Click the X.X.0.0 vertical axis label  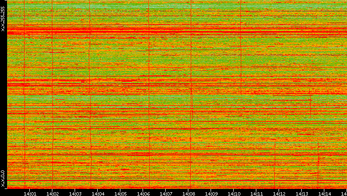[3, 179]
